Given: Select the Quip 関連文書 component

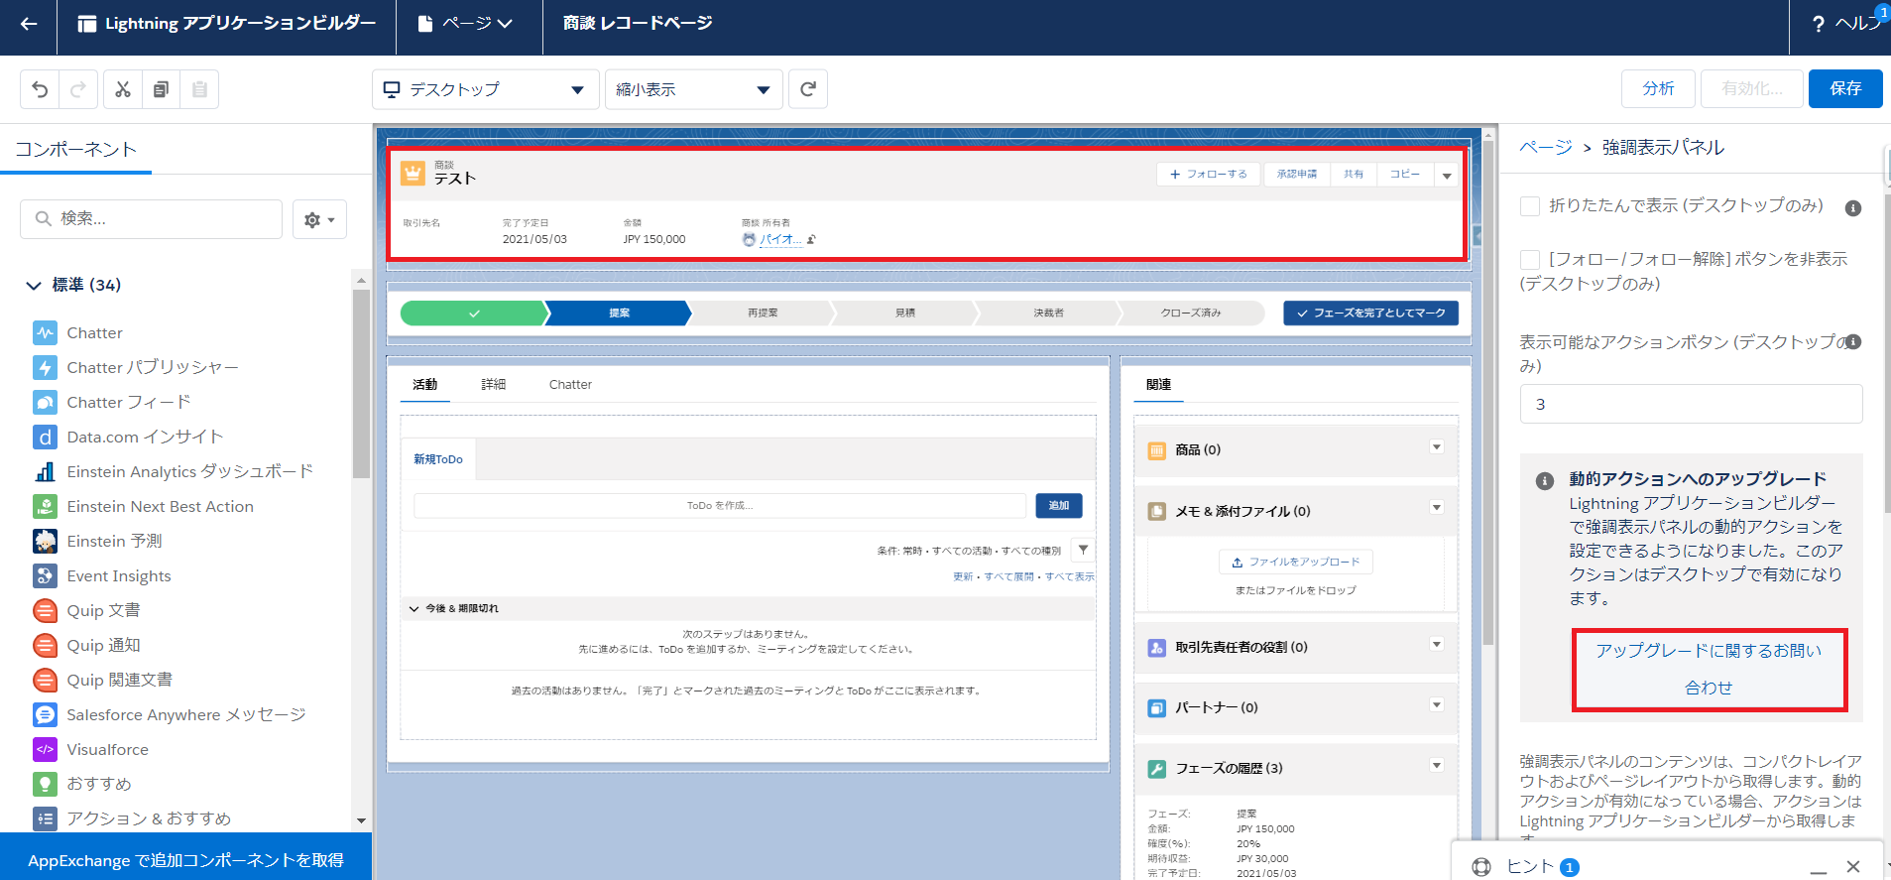Looking at the screenshot, I should pyautogui.click(x=119, y=681).
